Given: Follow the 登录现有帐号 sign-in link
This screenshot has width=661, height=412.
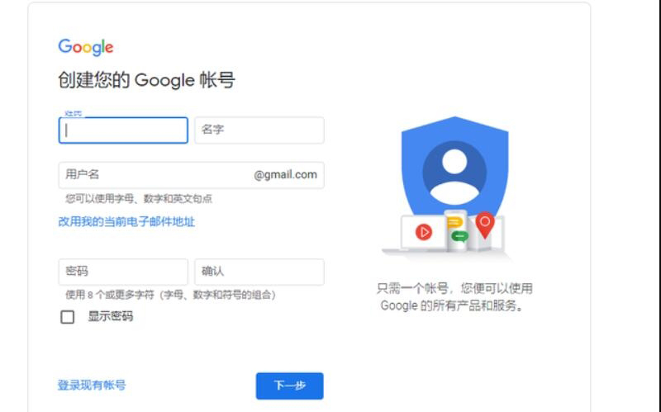Looking at the screenshot, I should 92,385.
